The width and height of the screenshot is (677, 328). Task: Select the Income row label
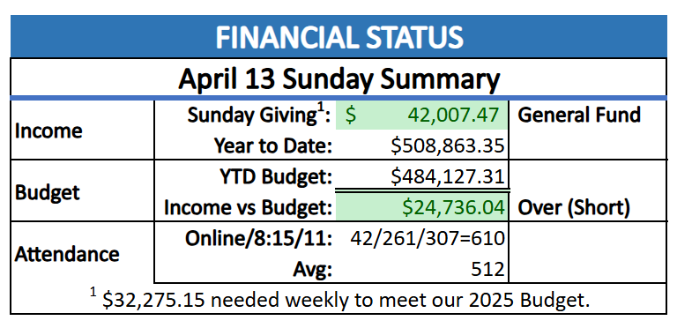click(x=48, y=130)
